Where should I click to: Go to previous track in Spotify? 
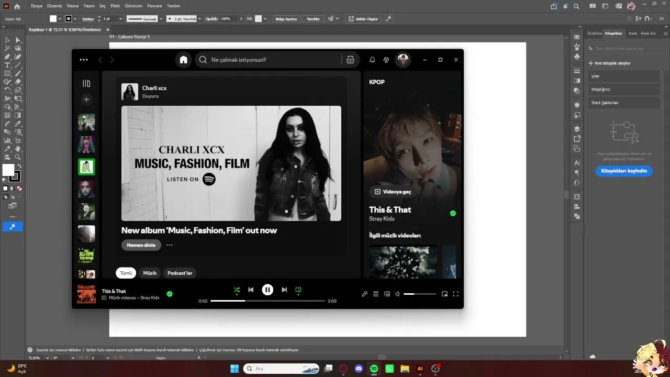point(251,290)
